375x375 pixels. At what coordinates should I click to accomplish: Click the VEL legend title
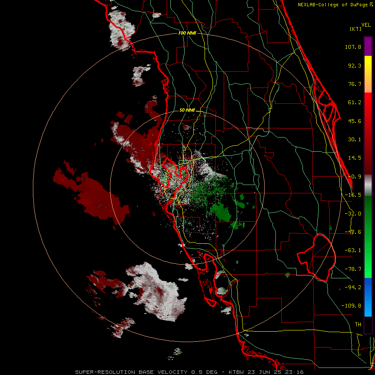tap(366, 25)
